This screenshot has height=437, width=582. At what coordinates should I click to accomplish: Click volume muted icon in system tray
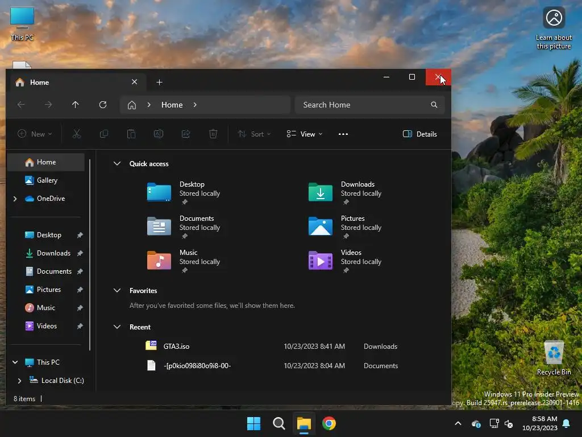[x=509, y=423]
